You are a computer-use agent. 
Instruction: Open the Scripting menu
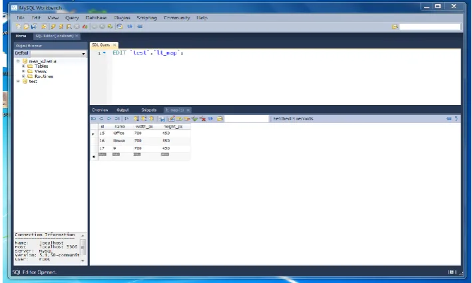(x=146, y=18)
